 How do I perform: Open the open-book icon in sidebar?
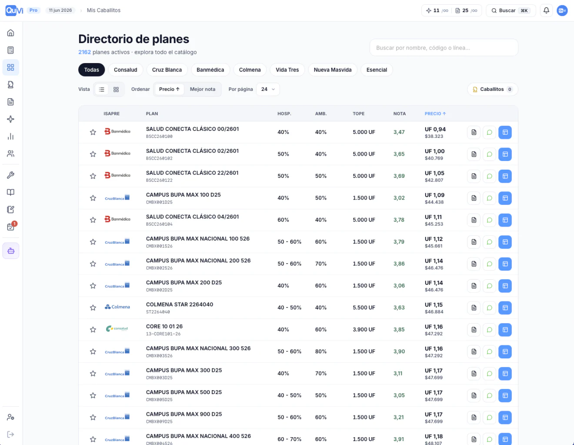(10, 192)
